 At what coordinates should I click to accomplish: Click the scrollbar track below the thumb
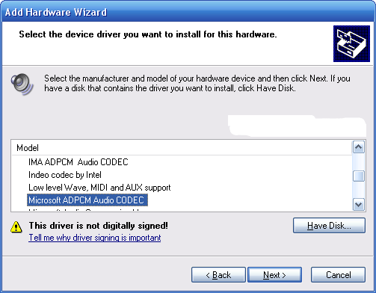pos(359,190)
